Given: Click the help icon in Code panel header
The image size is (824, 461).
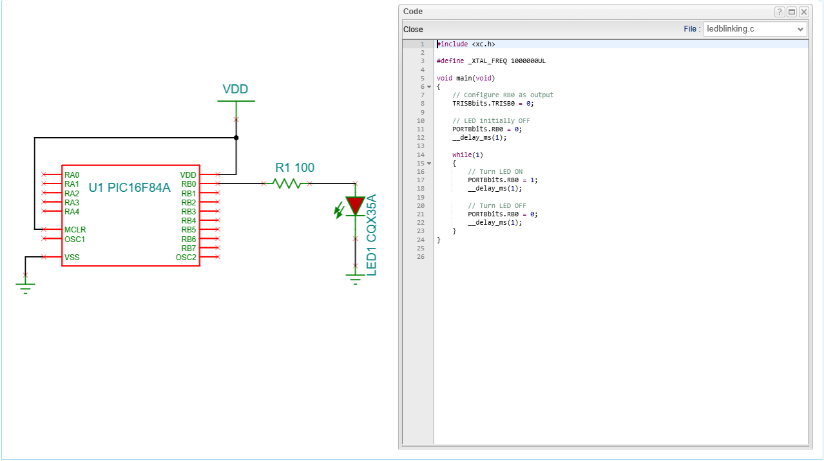Looking at the screenshot, I should pyautogui.click(x=780, y=12).
